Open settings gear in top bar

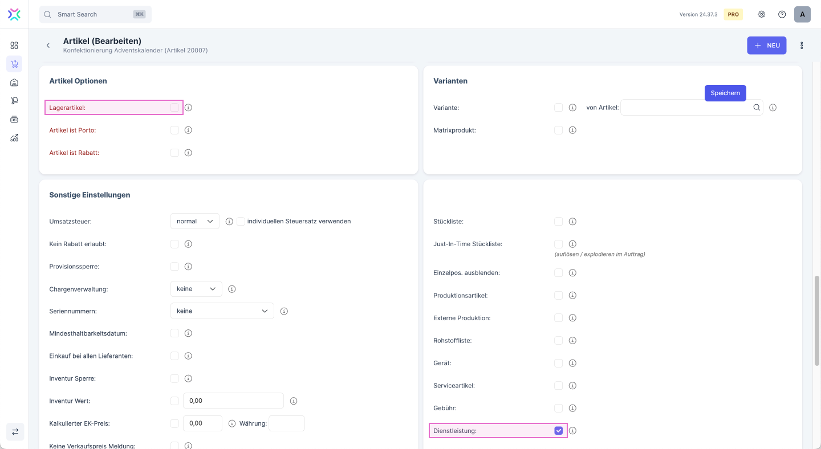point(761,14)
